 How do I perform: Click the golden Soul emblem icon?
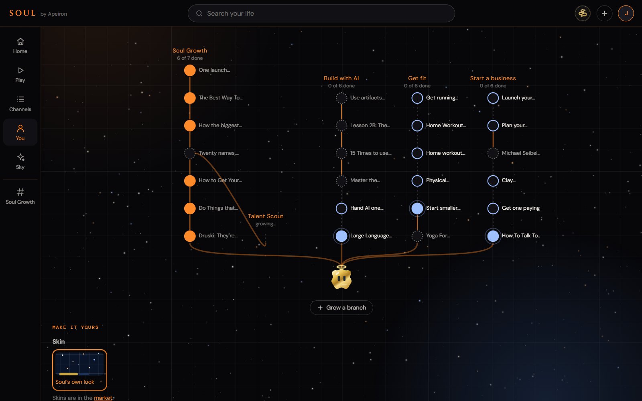coord(583,13)
